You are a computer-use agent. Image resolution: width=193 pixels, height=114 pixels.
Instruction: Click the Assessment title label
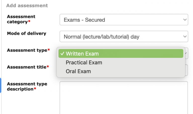point(26,67)
